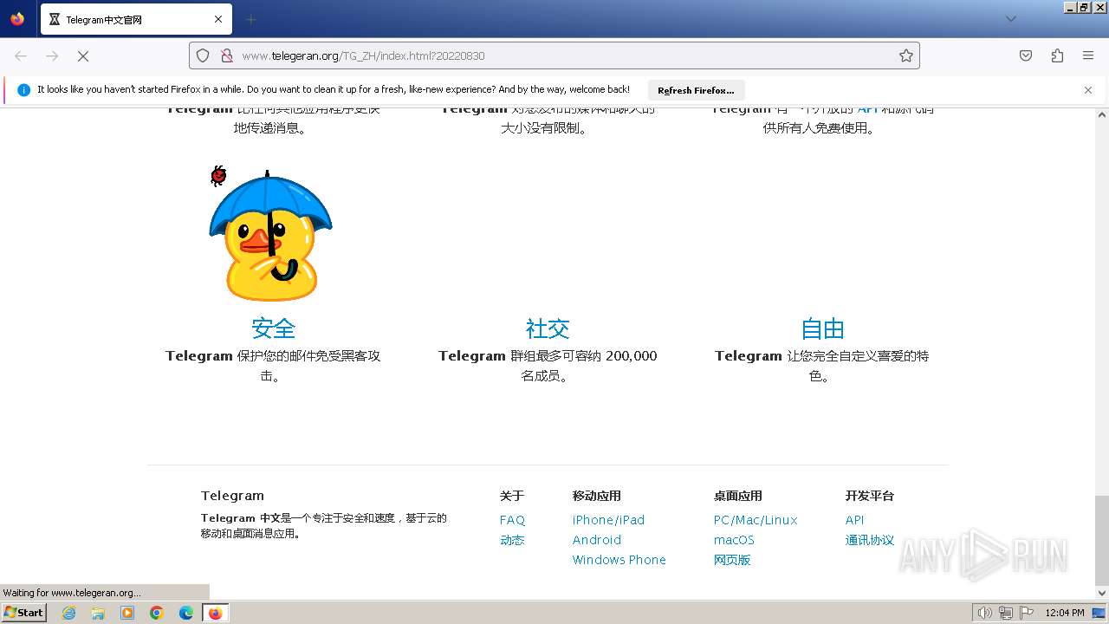Click the Telegram footer title

[232, 496]
